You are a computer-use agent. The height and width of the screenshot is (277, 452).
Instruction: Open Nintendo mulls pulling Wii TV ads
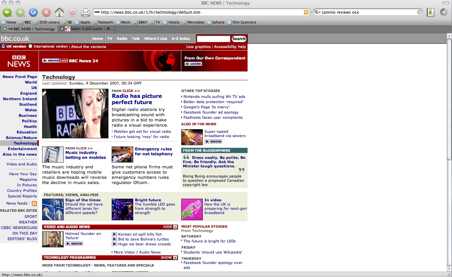[x=214, y=97]
